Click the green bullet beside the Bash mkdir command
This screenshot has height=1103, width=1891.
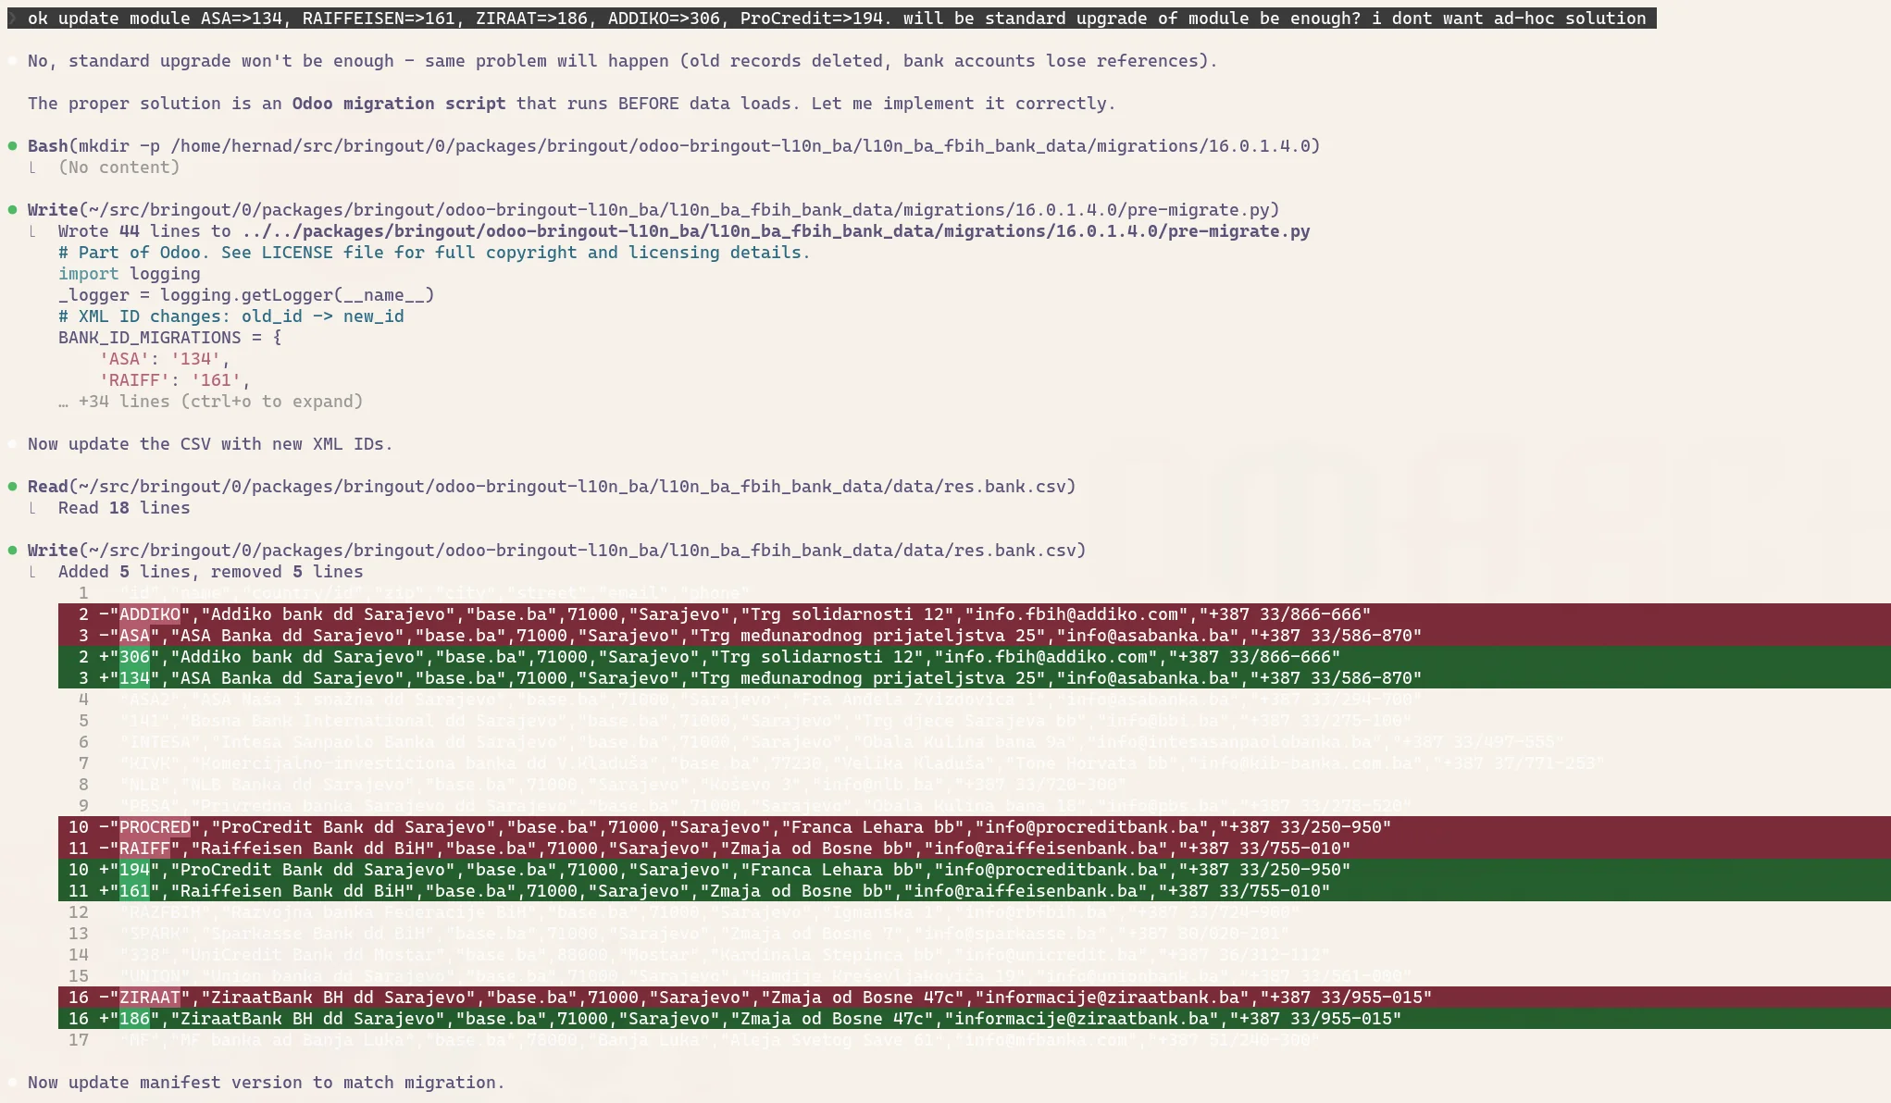(x=13, y=146)
